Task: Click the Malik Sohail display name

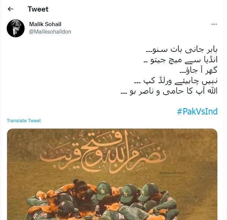Action: [45, 24]
